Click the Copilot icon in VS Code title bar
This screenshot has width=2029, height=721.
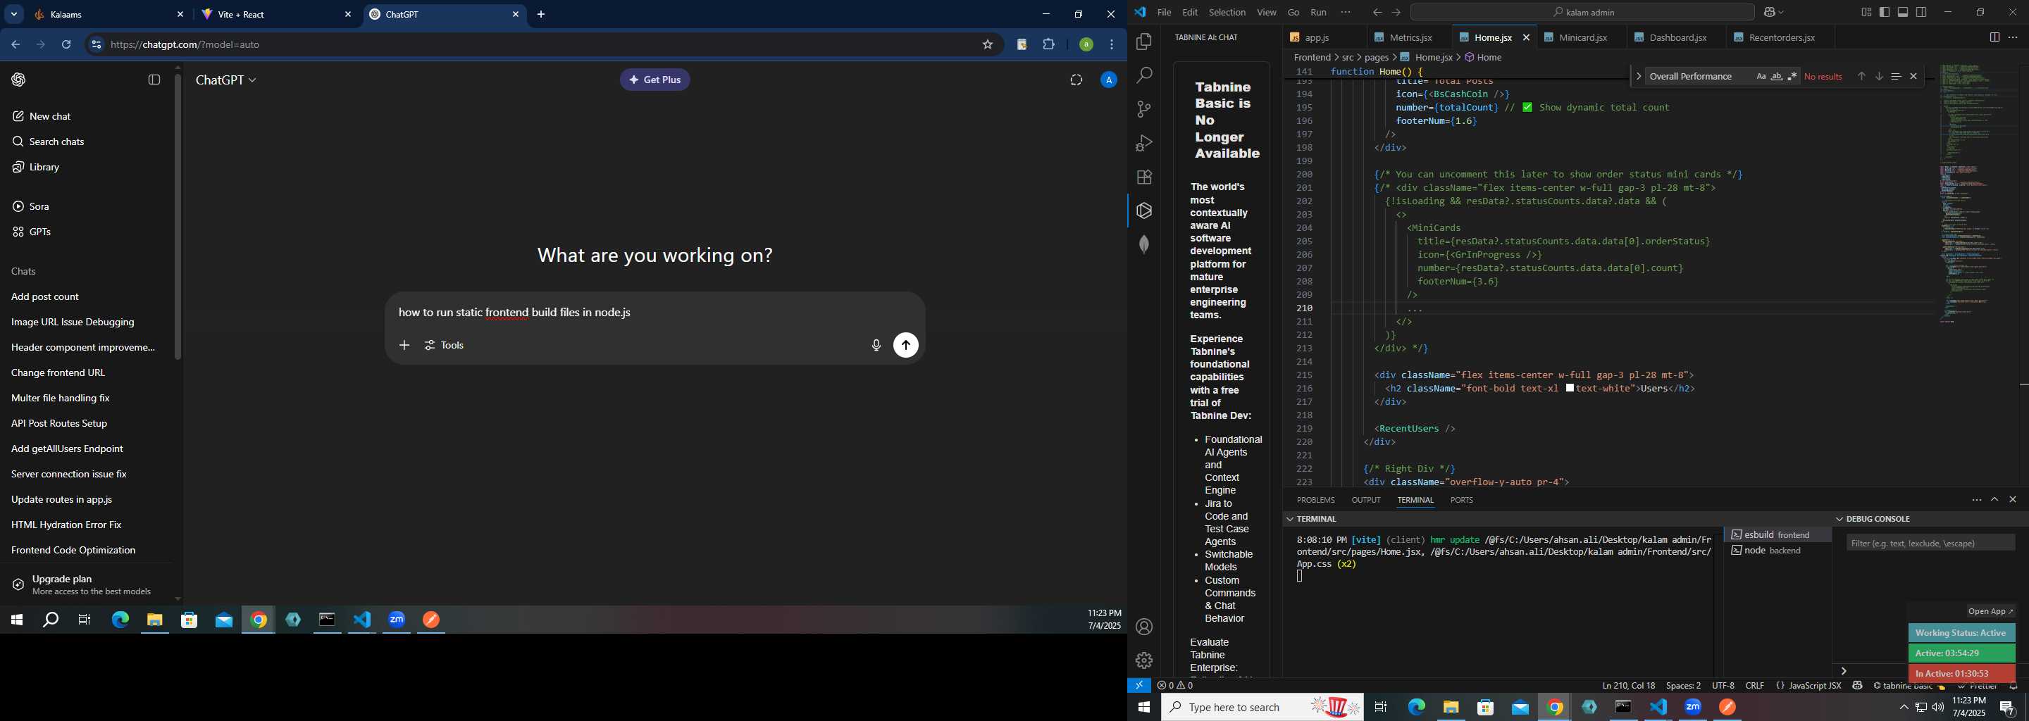click(1769, 13)
